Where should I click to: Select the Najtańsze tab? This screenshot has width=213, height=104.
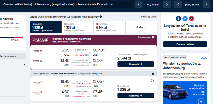coord(78,27)
